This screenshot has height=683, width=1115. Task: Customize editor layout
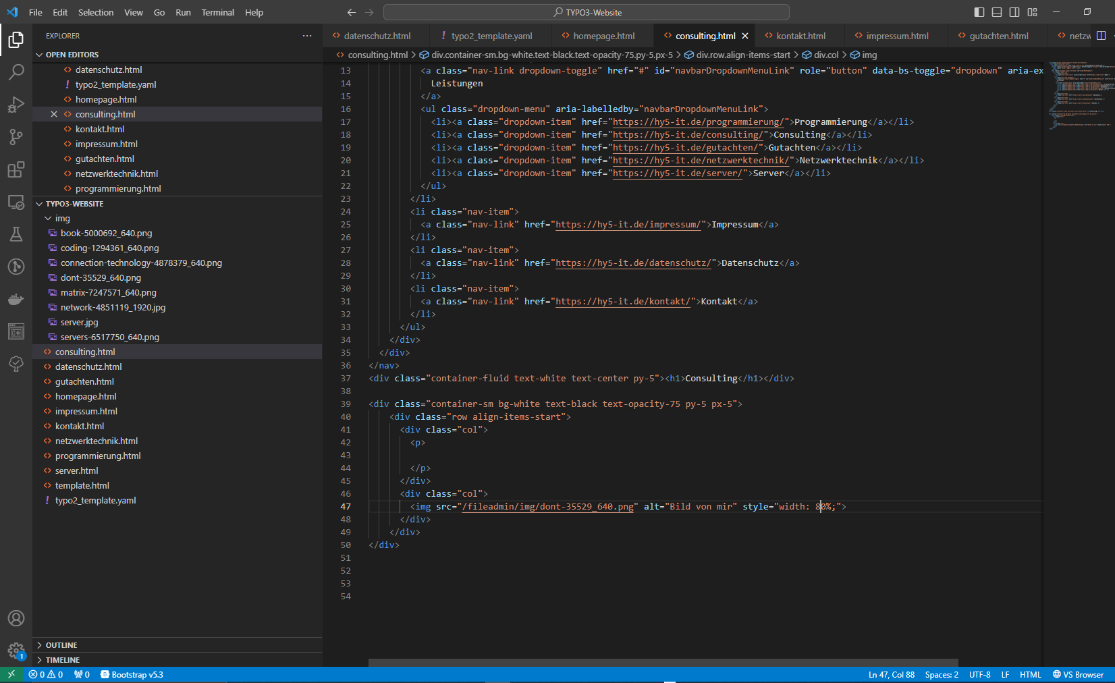pos(1032,12)
